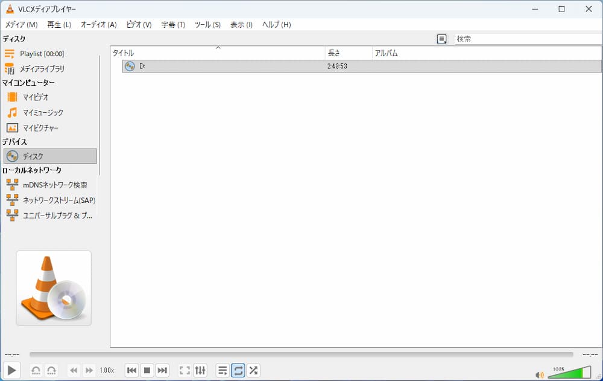The image size is (603, 381).
Task: Open the 表示 (I) menu
Action: click(241, 25)
